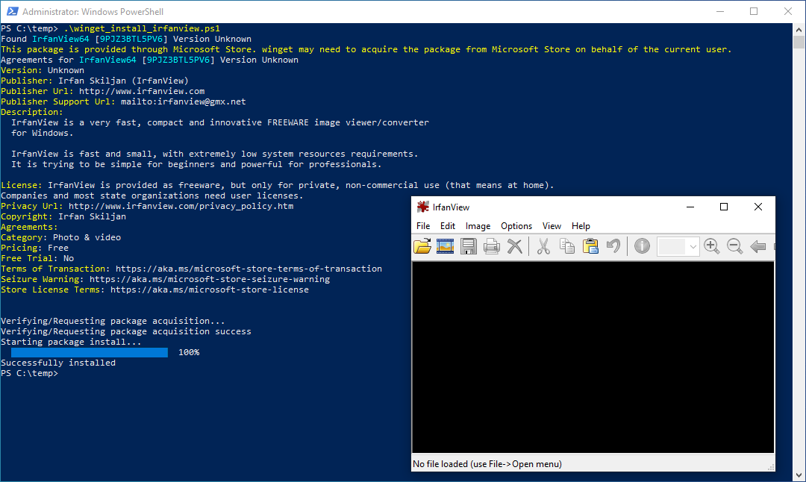The height and width of the screenshot is (482, 806).
Task: Click the Paste clipboard icon
Action: 590,247
